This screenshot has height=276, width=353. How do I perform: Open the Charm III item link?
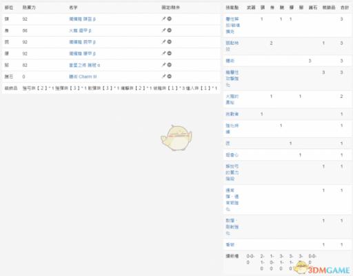83,77
